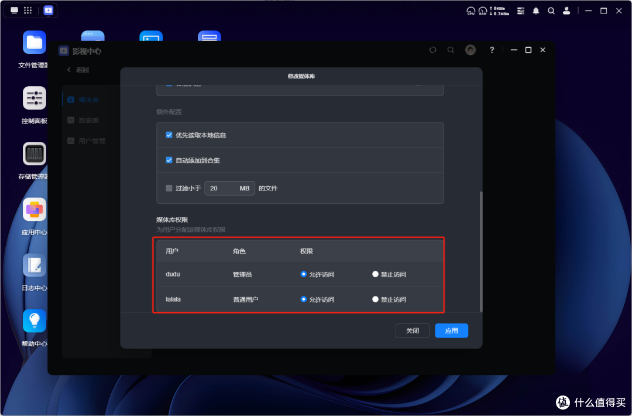This screenshot has width=632, height=416.
Task: Open the Control Panel desktop icon
Action: 35,98
